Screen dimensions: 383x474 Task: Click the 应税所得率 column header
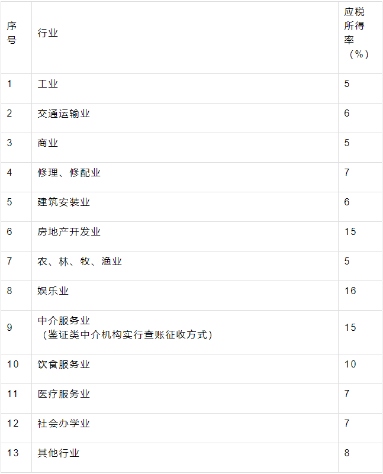point(355,33)
